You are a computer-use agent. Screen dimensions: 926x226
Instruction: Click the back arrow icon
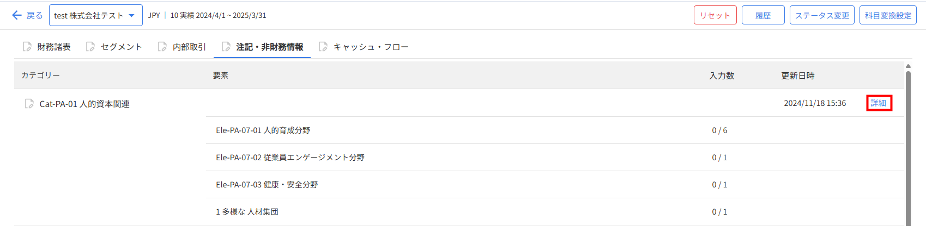click(x=17, y=15)
